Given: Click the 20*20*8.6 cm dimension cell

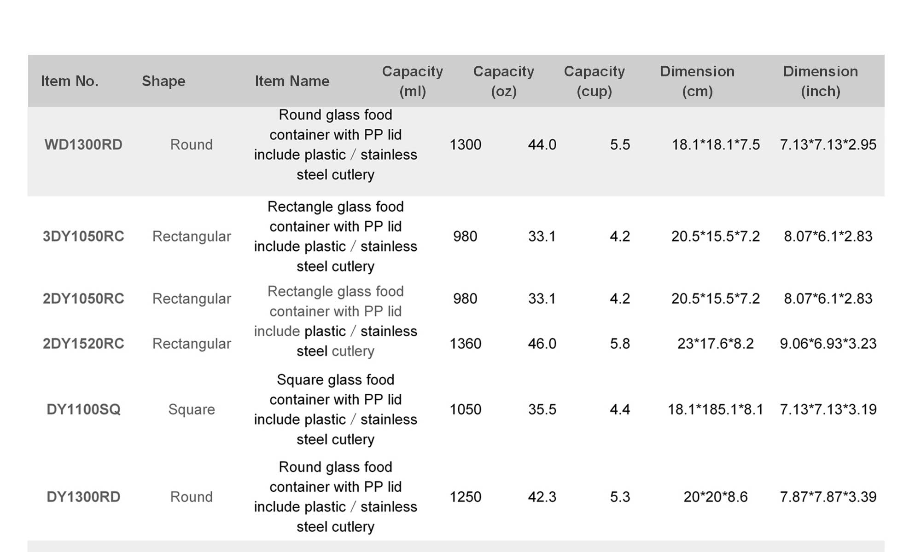Looking at the screenshot, I should (x=715, y=497).
